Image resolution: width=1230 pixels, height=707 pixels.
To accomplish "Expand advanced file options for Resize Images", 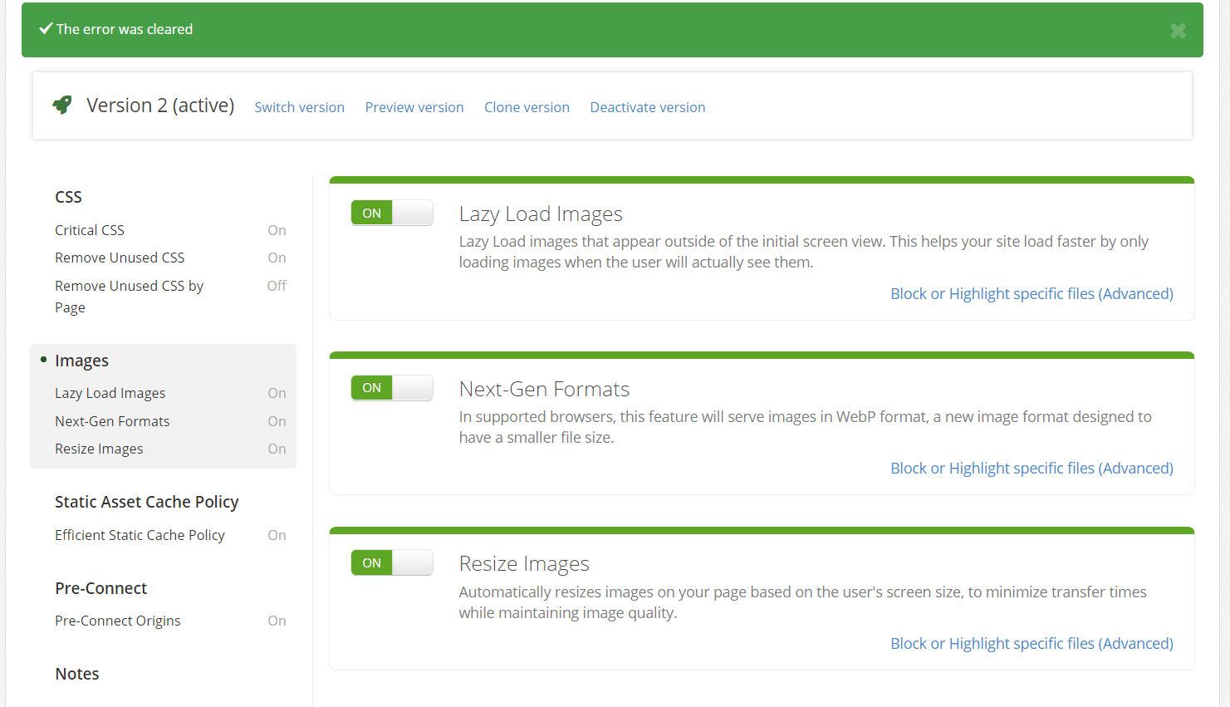I will coord(1032,644).
